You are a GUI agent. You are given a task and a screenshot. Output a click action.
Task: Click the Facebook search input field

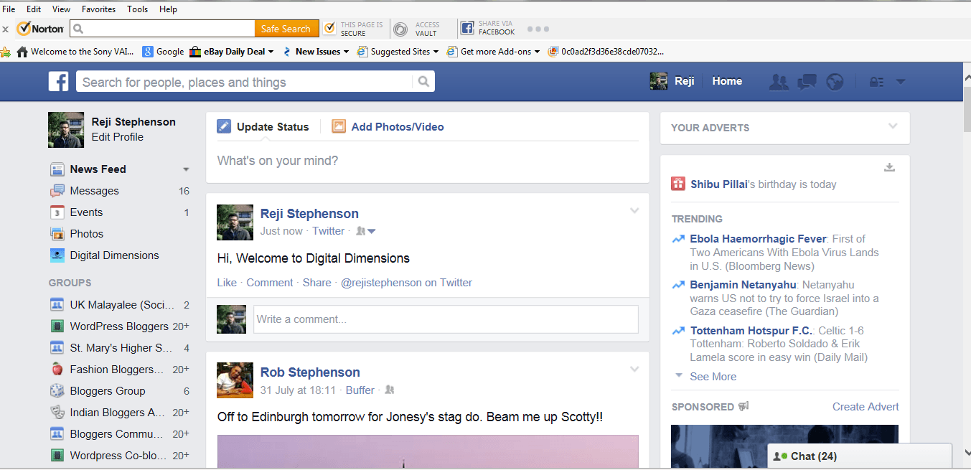245,82
